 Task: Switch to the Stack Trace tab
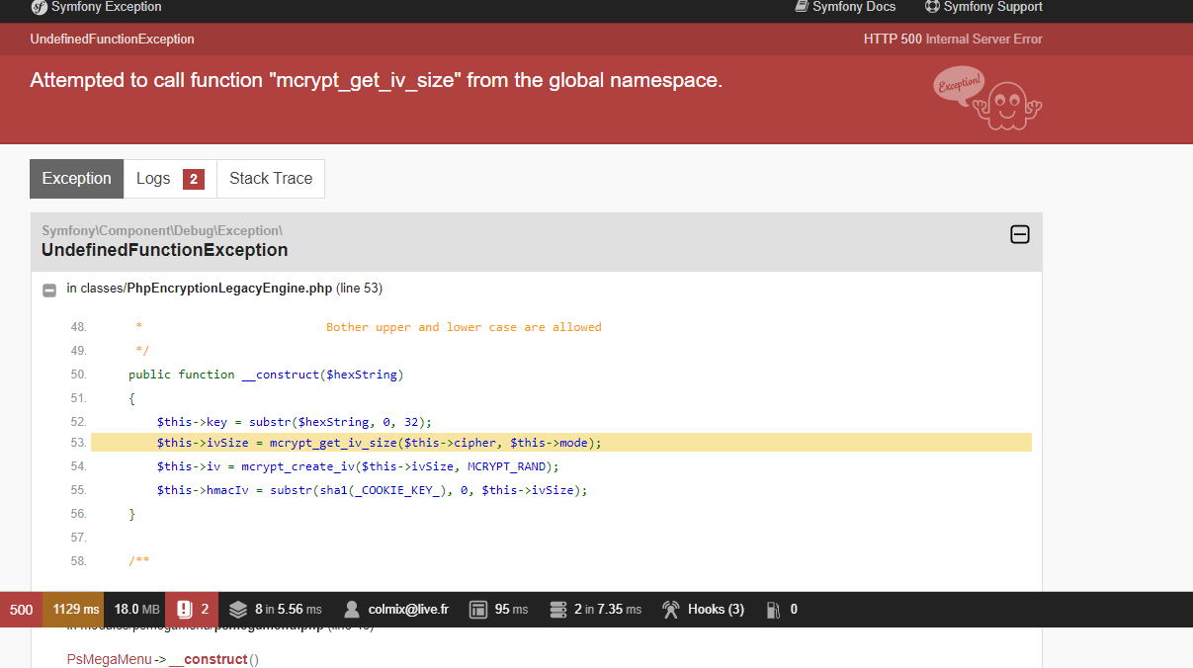click(271, 179)
